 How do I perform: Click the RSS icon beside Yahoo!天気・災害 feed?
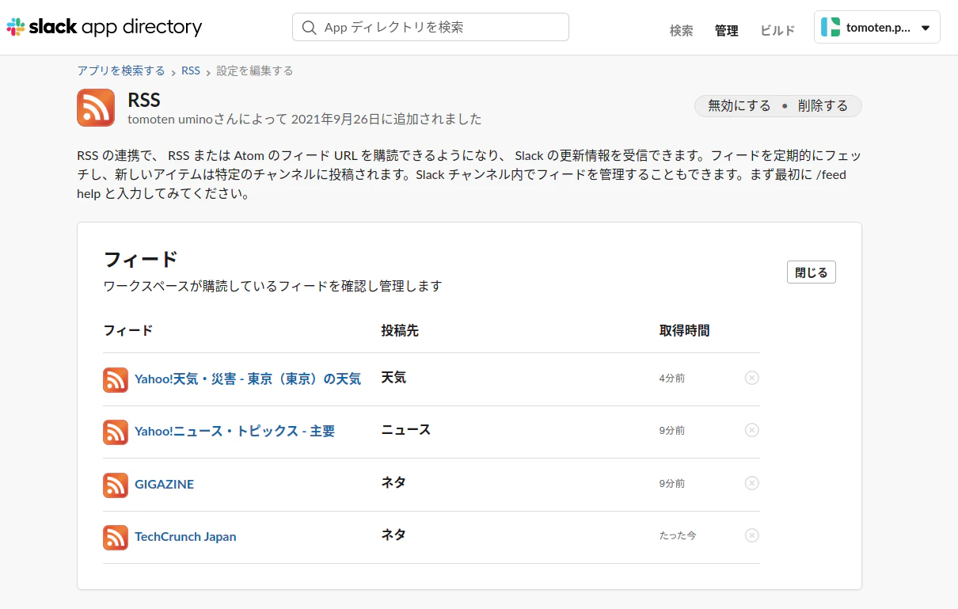115,379
